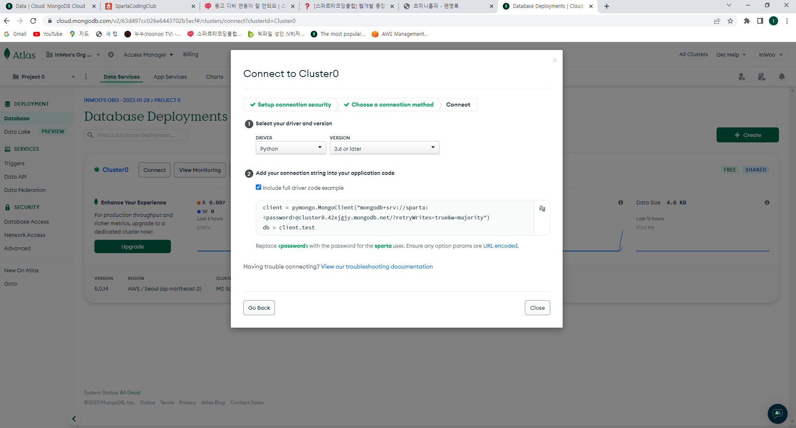This screenshot has height=428, width=796.
Task: Open the support chat bubble icon
Action: pyautogui.click(x=777, y=414)
